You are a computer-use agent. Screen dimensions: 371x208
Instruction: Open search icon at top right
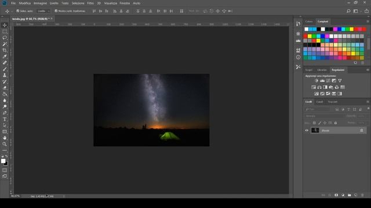[348, 11]
